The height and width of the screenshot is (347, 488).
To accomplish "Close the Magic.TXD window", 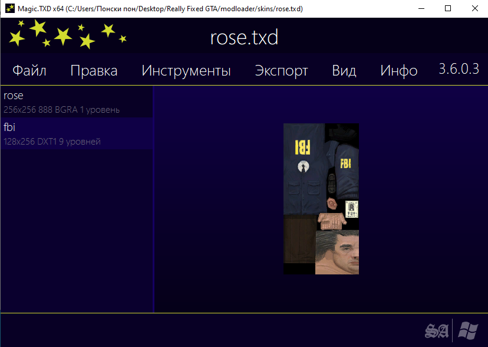I will [x=474, y=8].
